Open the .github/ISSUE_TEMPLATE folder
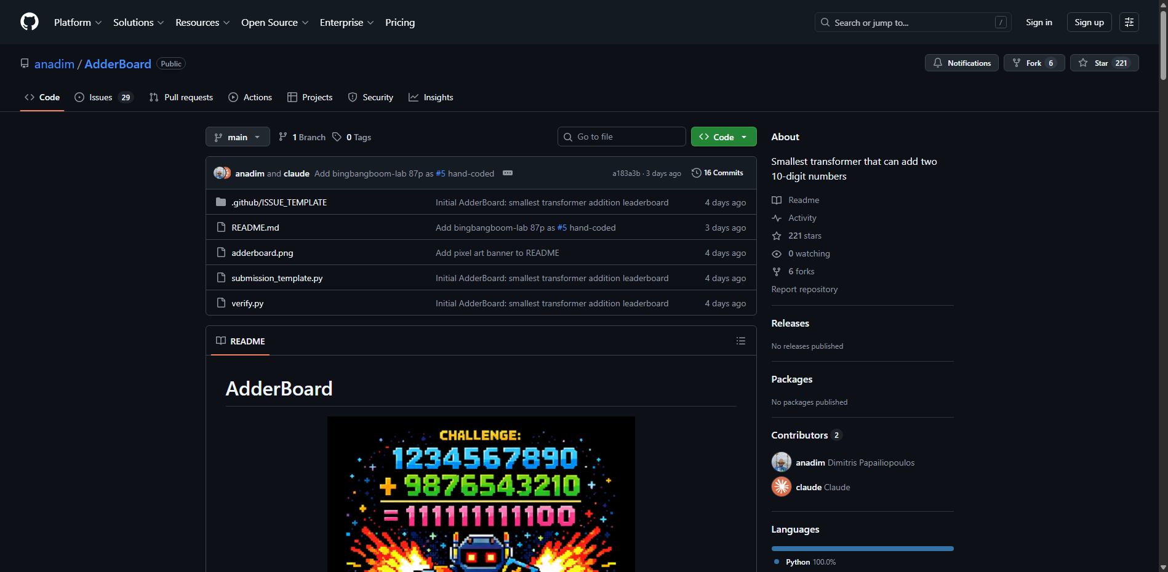The image size is (1168, 572). (x=279, y=202)
